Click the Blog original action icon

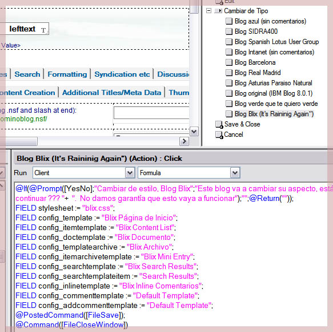[x=228, y=93]
